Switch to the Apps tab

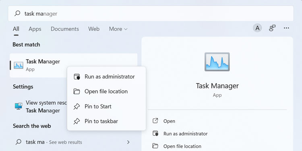(35, 29)
